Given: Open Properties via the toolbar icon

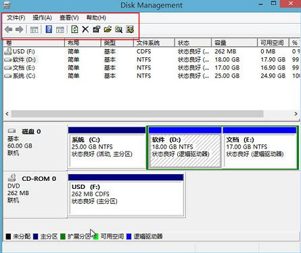Looking at the screenshot, I should pos(96,29).
